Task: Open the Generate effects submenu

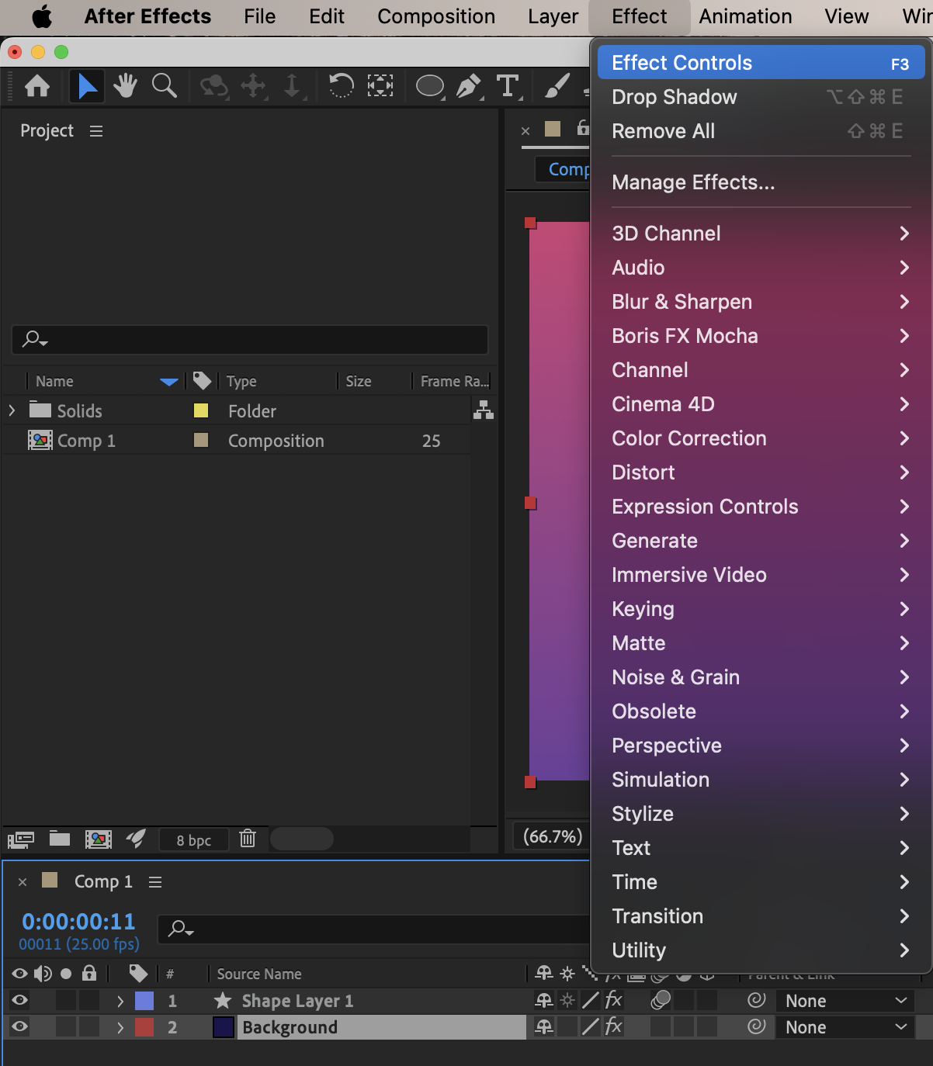Action: 761,541
